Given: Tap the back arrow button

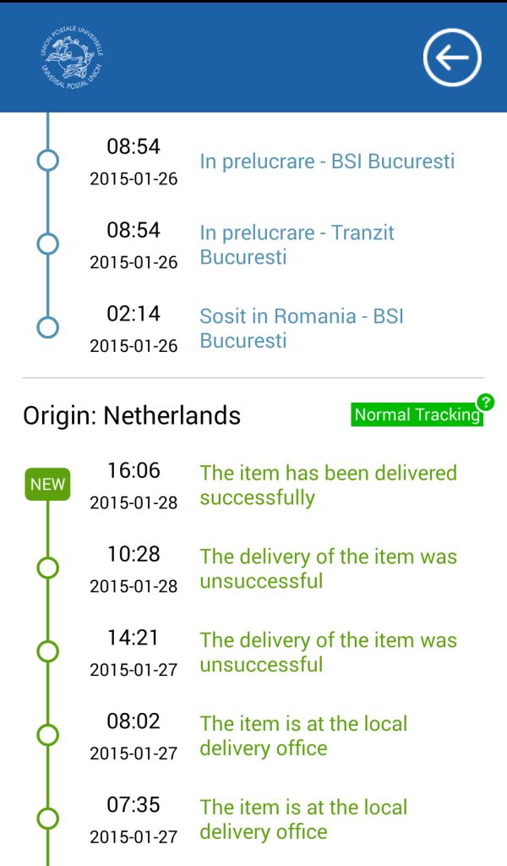Looking at the screenshot, I should 452,58.
